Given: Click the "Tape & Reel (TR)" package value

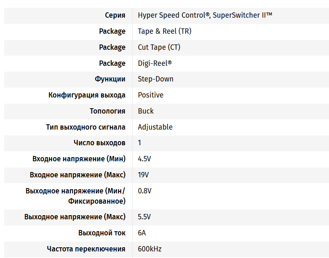Looking at the screenshot, I should [x=164, y=31].
